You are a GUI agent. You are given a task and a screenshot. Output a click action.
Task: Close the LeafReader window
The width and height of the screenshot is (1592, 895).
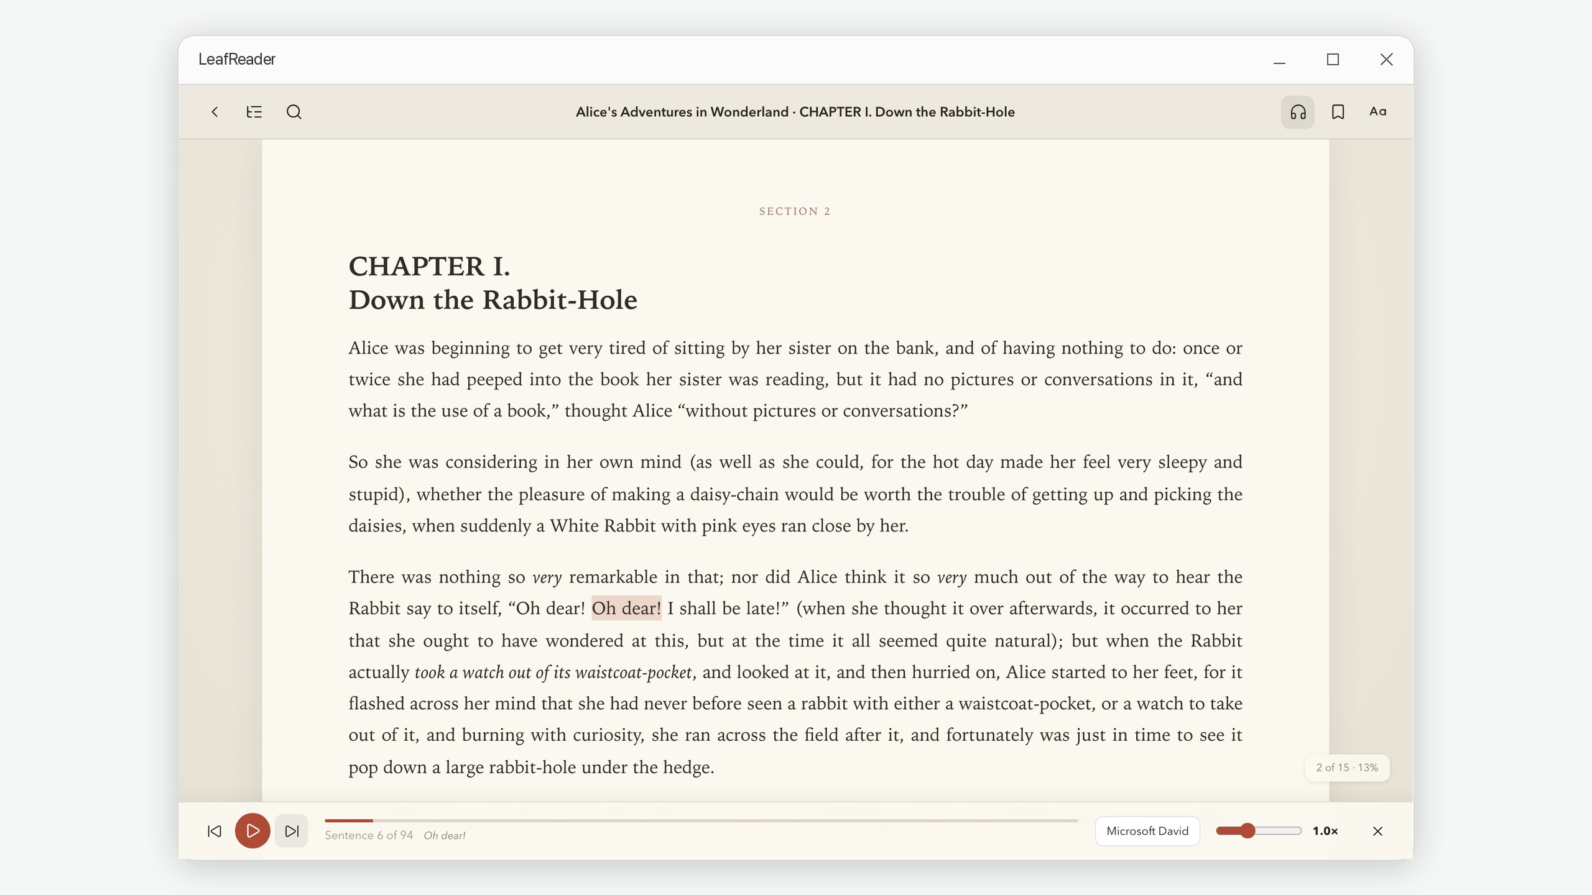click(x=1386, y=60)
